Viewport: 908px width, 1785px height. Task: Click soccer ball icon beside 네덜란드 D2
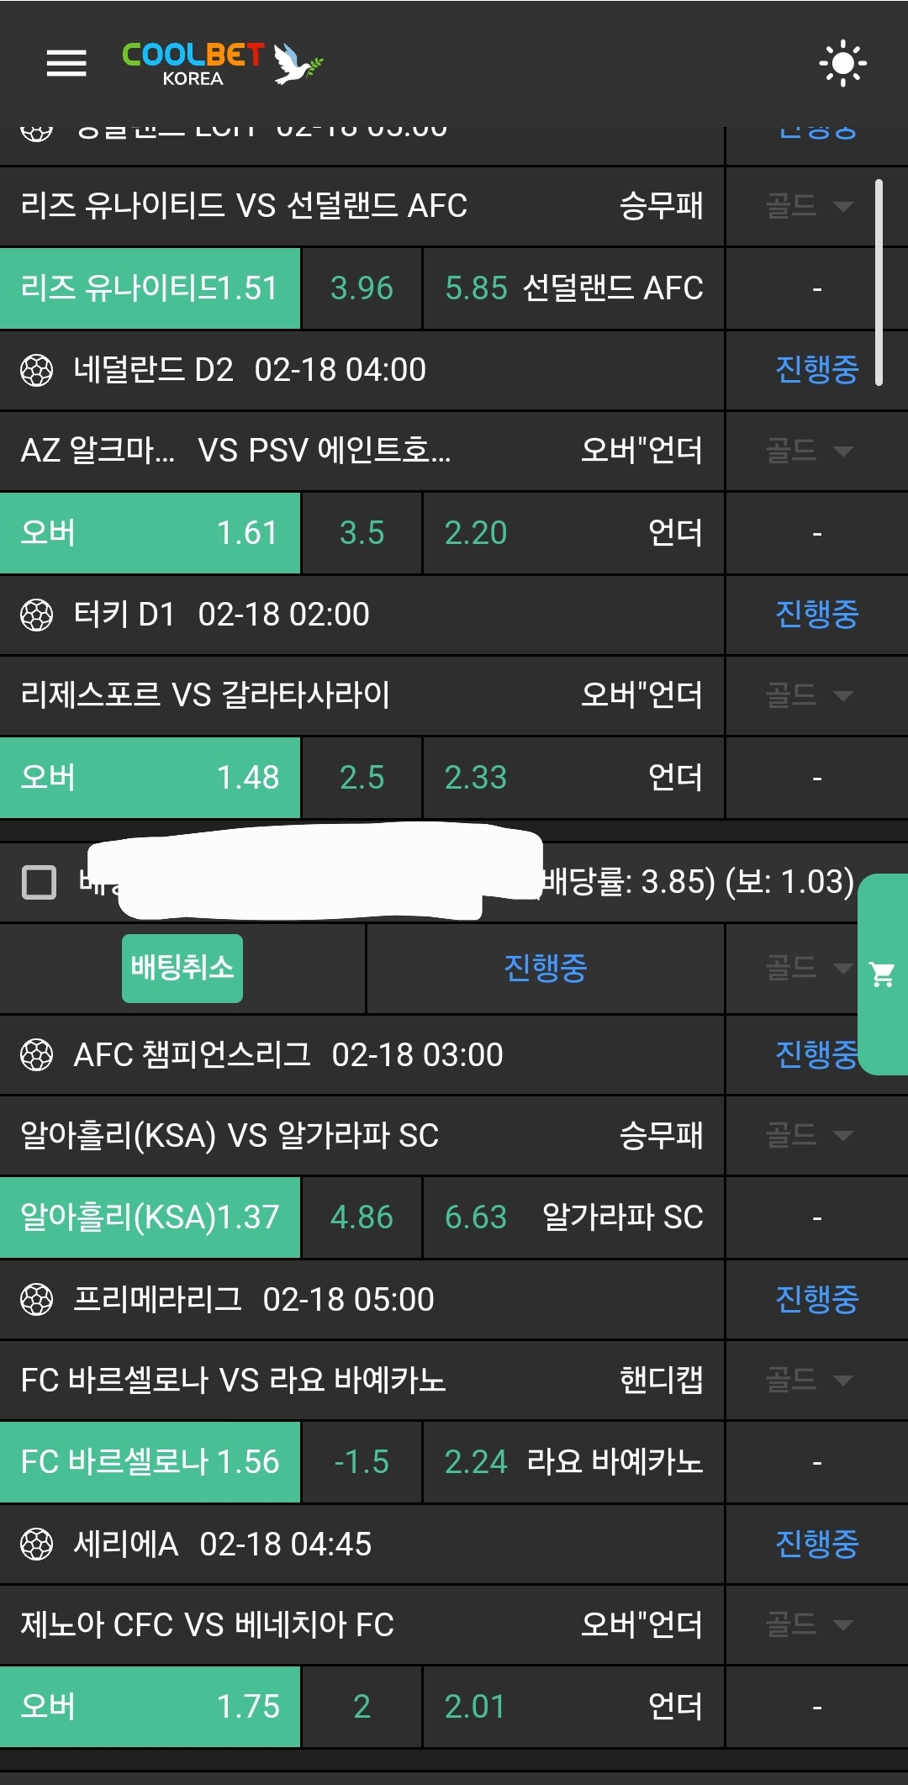click(x=36, y=370)
